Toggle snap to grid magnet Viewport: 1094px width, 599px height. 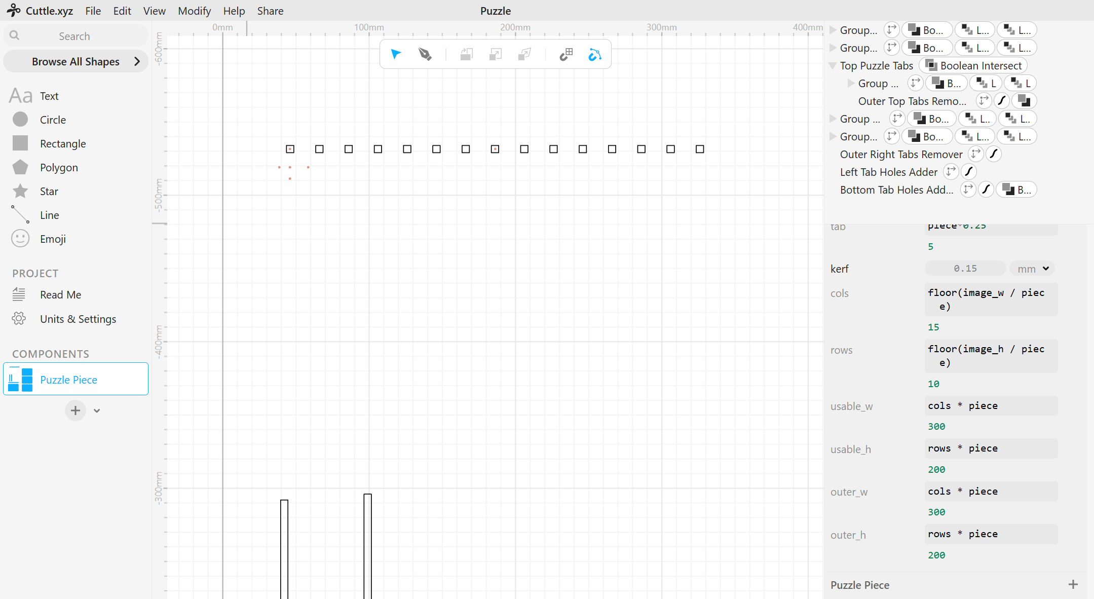[566, 54]
